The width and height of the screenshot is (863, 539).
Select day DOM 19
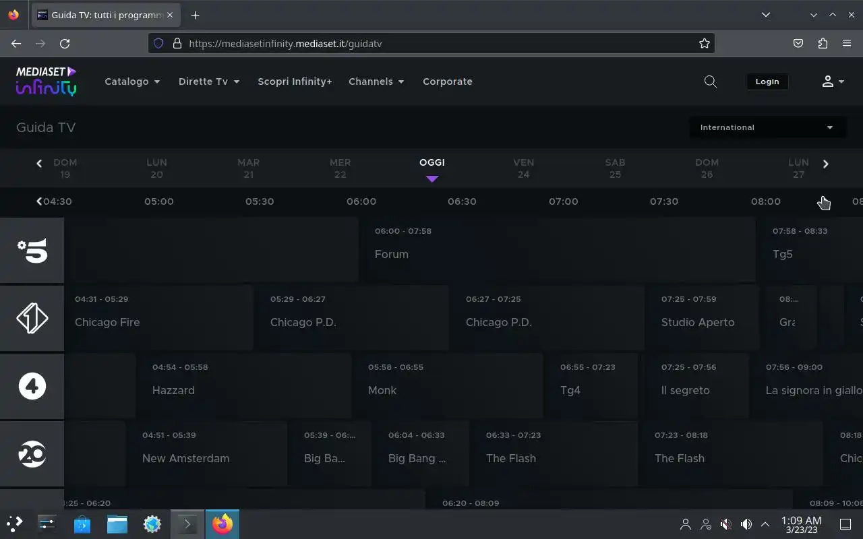click(x=65, y=168)
